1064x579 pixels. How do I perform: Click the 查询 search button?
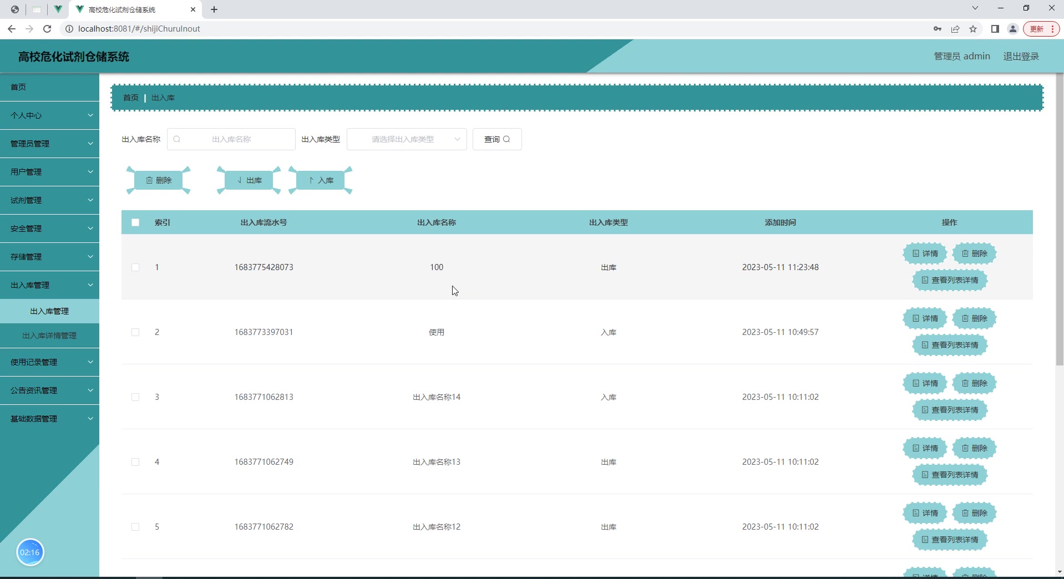[497, 139]
